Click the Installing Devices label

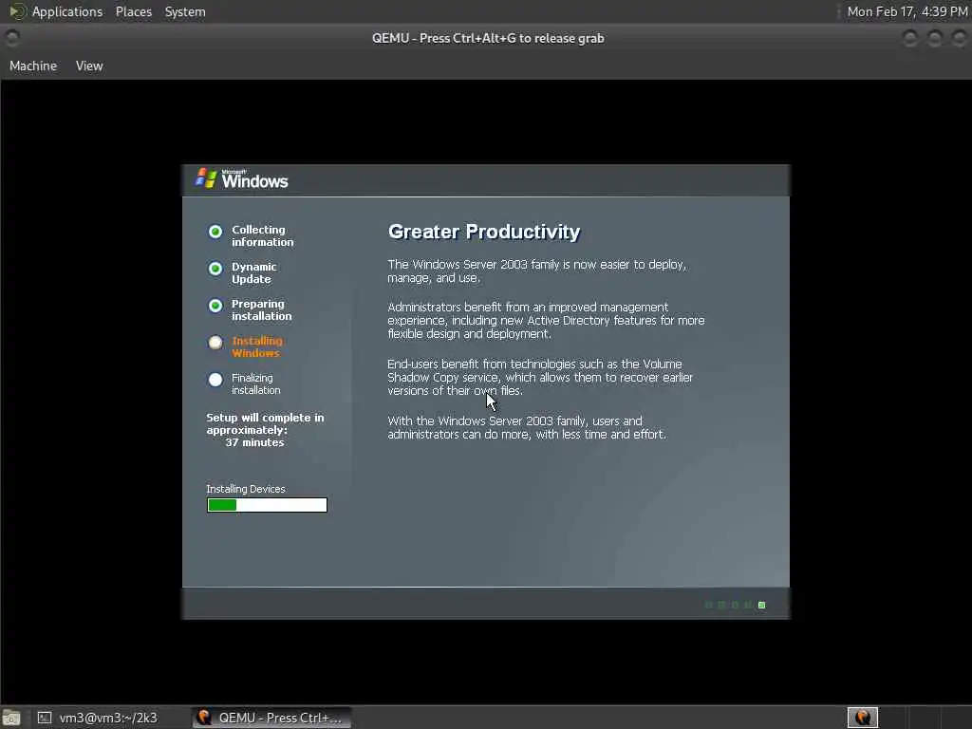[x=246, y=489]
